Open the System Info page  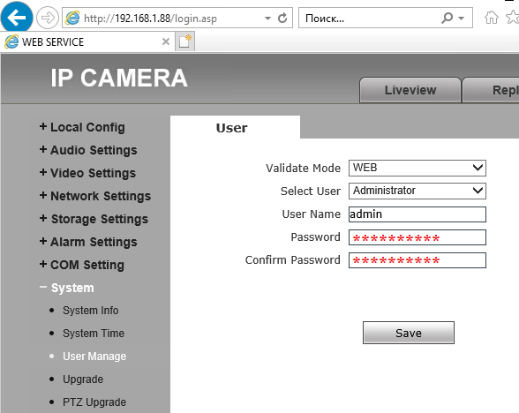(90, 311)
